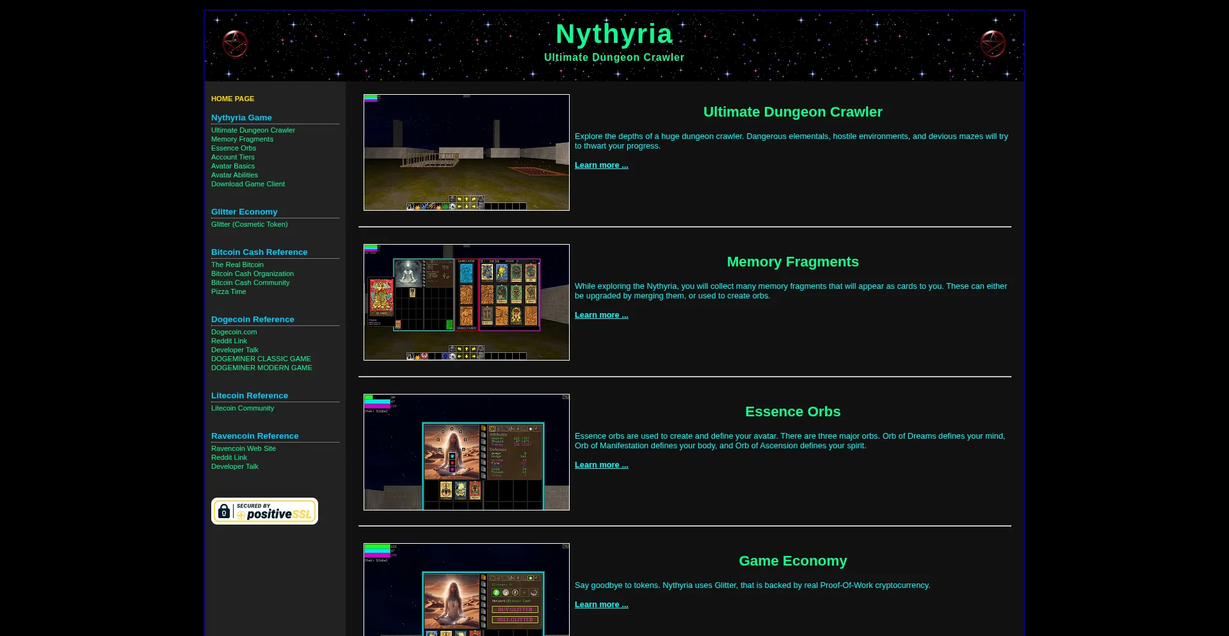Open DOGEMINER CLASSIC GAME link
The height and width of the screenshot is (636, 1229).
point(261,359)
